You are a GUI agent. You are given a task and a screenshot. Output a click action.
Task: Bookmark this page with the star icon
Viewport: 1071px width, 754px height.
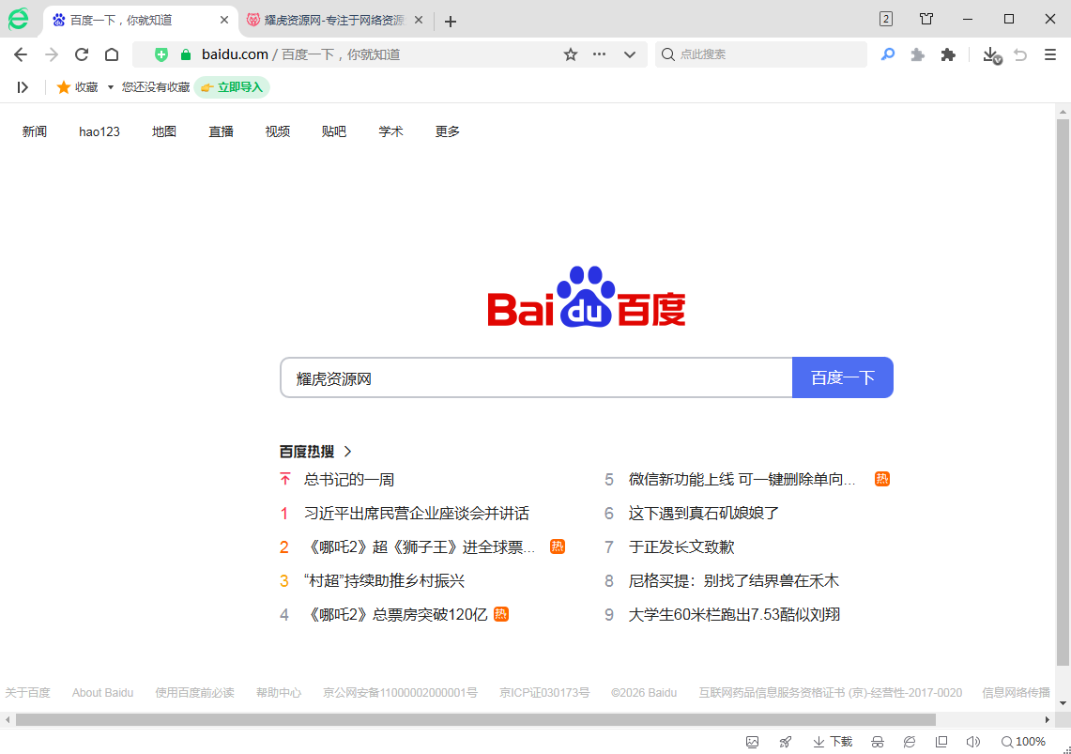(571, 54)
